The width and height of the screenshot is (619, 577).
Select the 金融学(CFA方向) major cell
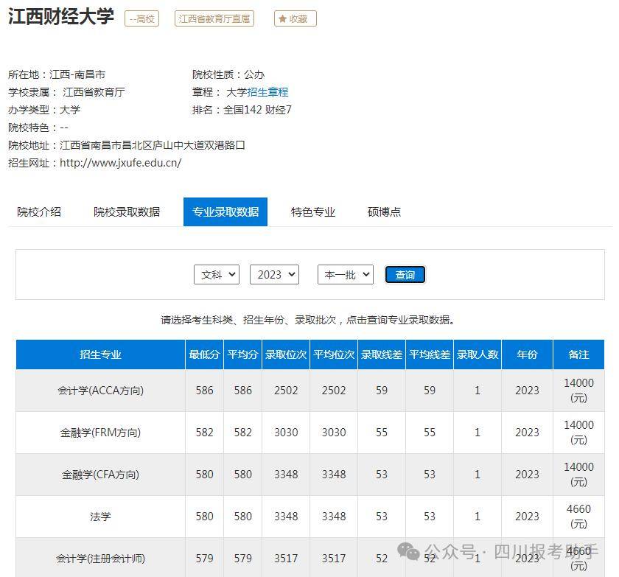click(x=100, y=475)
